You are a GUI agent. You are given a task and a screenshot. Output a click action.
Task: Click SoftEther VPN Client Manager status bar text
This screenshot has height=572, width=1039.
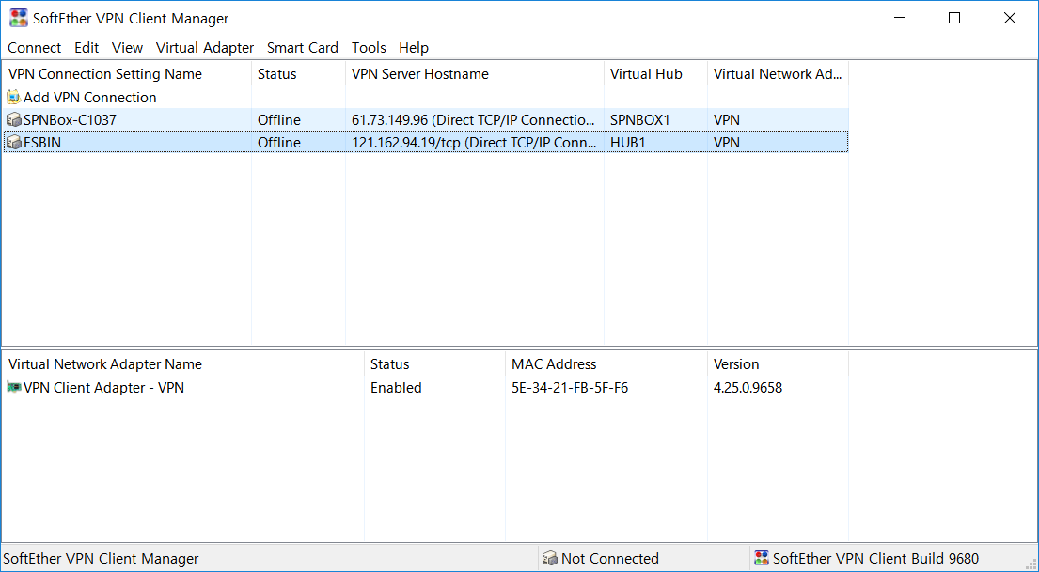coord(101,558)
